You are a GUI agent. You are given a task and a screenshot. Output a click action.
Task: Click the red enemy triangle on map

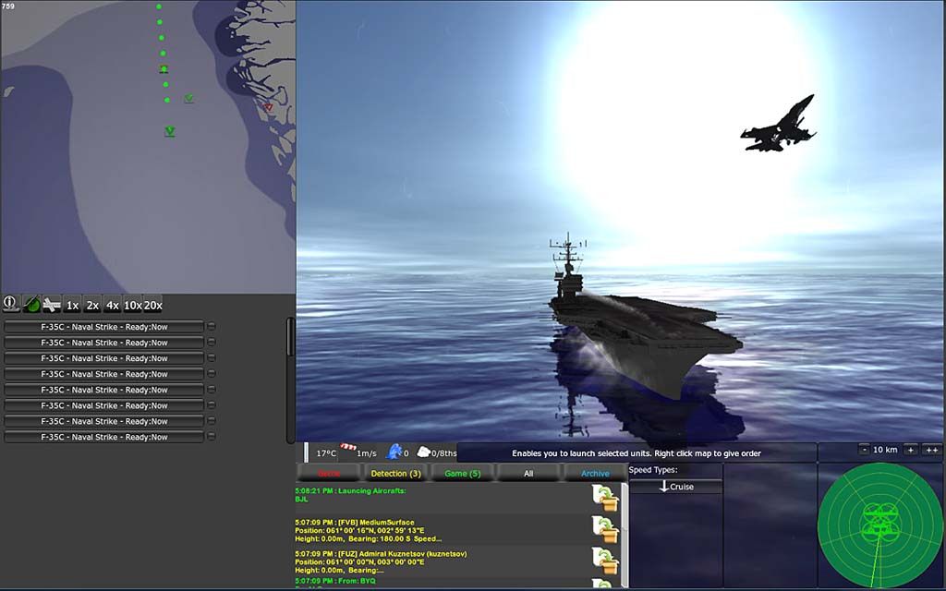click(x=269, y=107)
